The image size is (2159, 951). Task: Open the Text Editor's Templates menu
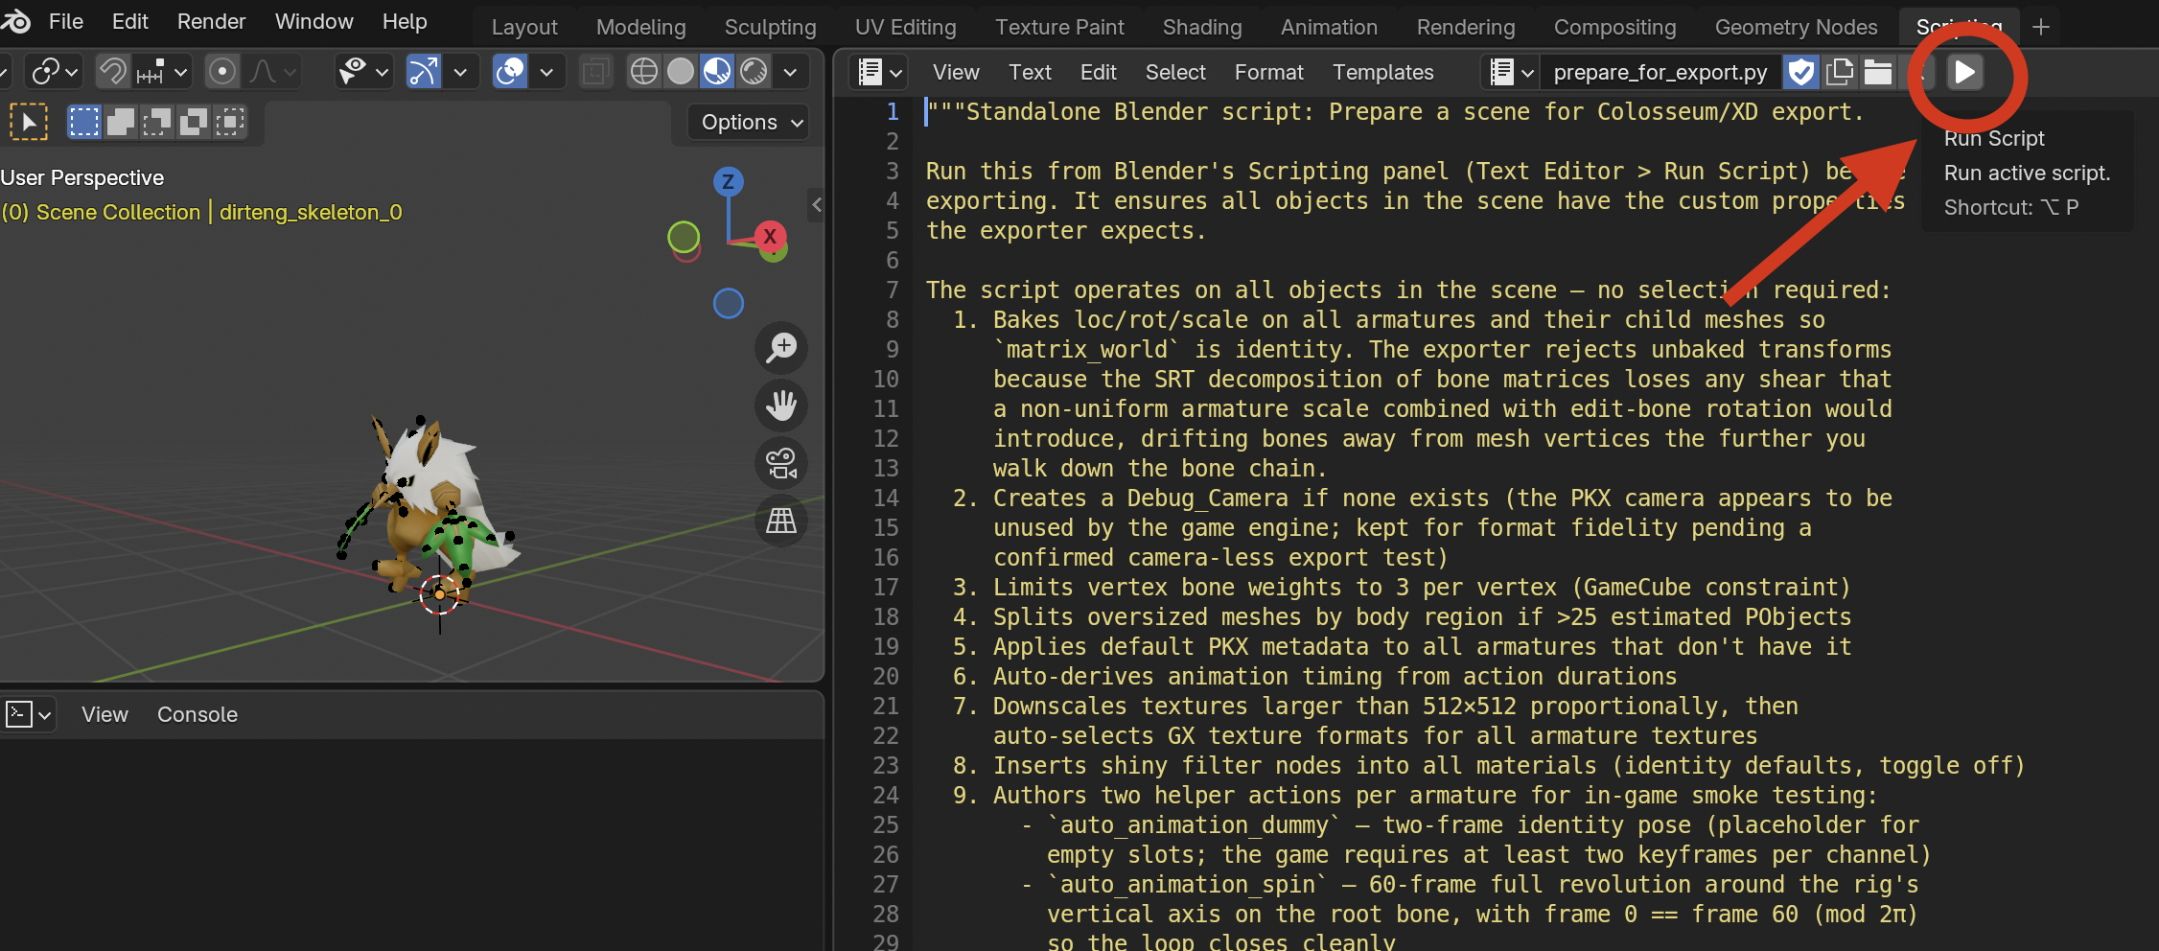tap(1382, 72)
